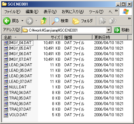Click the green Go (移動) arrow button
The height and width of the screenshot is (124, 134).
[117, 30]
